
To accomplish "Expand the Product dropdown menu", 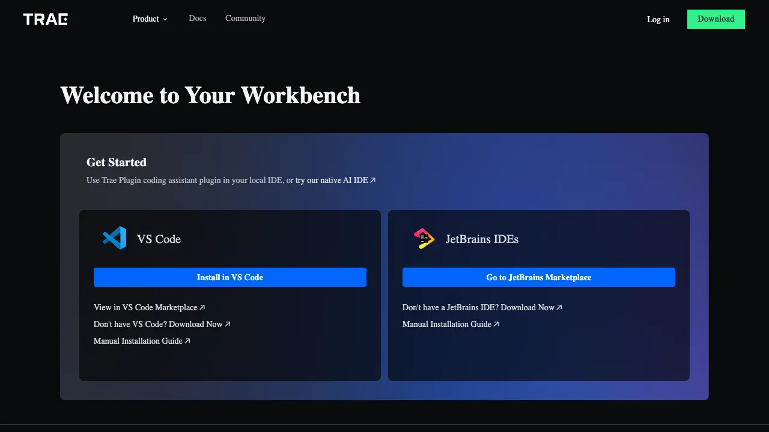I will coord(150,19).
